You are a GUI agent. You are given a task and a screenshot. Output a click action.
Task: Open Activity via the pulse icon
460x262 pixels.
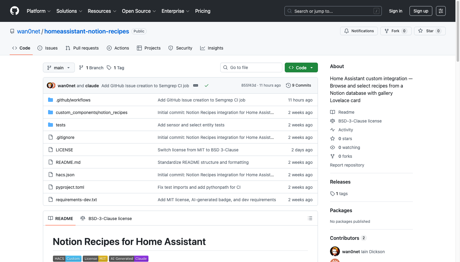click(333, 130)
